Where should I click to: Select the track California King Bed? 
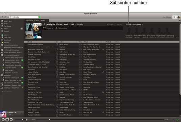point(35,80)
